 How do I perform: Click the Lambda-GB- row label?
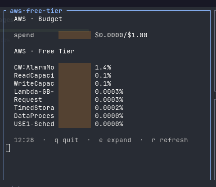pos(34,91)
